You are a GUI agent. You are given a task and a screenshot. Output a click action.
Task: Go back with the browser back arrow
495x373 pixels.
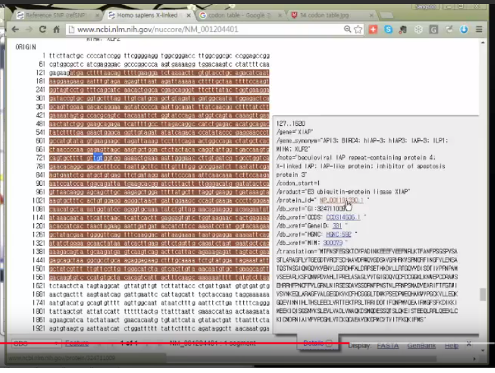[x=15, y=29]
